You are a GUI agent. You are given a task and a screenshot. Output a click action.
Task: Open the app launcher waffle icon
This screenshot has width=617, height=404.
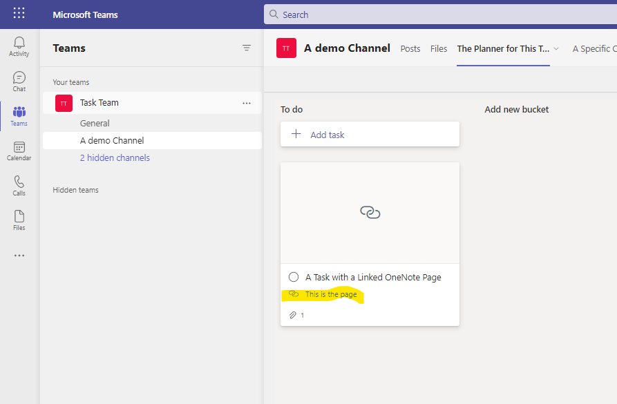coord(19,13)
